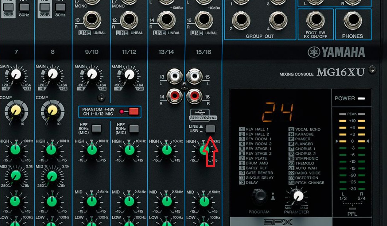Click the GAIN knob on channel 9/10
This screenshot has width=387, height=226.
click(x=92, y=74)
